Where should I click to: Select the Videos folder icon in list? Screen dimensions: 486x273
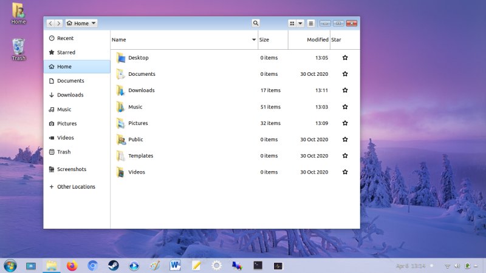click(120, 172)
